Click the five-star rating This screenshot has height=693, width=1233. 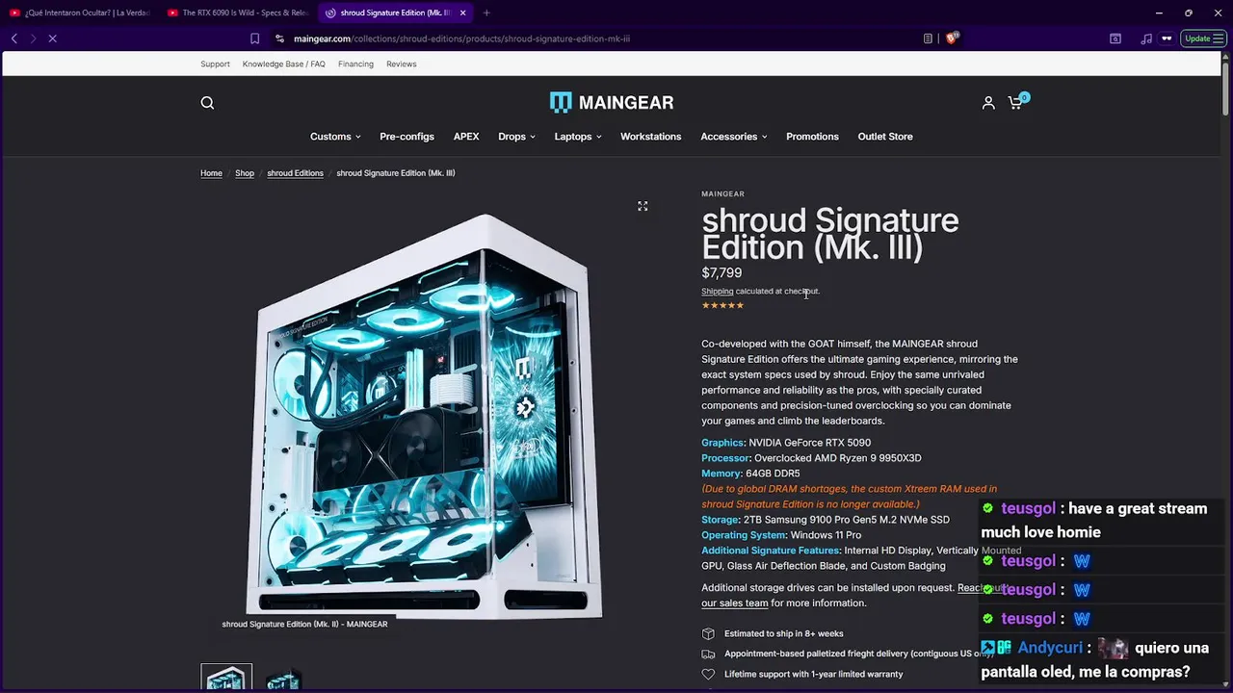click(x=722, y=305)
